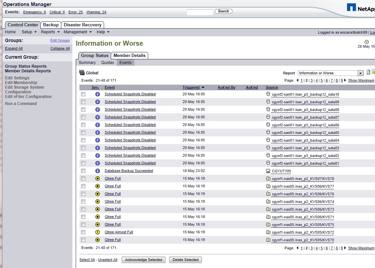Expand the Setup menu
Viewport: 375px width, 268px height.
coord(29,32)
